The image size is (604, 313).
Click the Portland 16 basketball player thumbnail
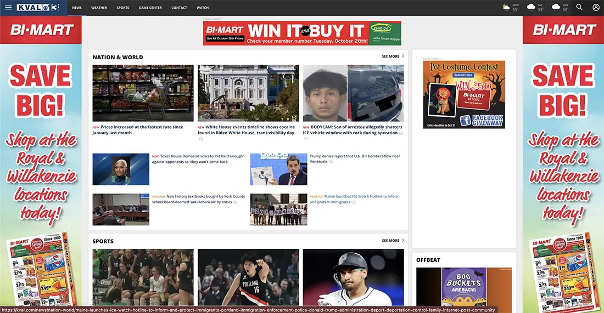click(x=248, y=277)
